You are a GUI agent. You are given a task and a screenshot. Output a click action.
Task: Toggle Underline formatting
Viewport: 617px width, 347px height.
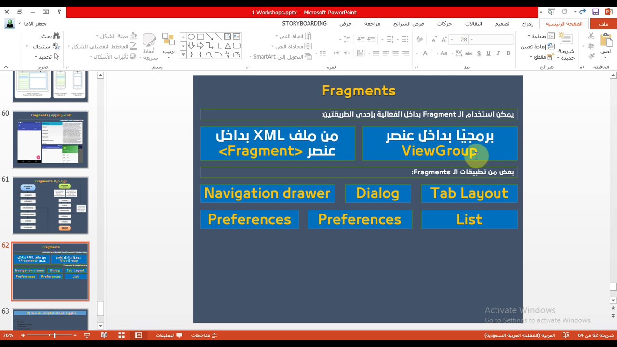click(x=488, y=53)
